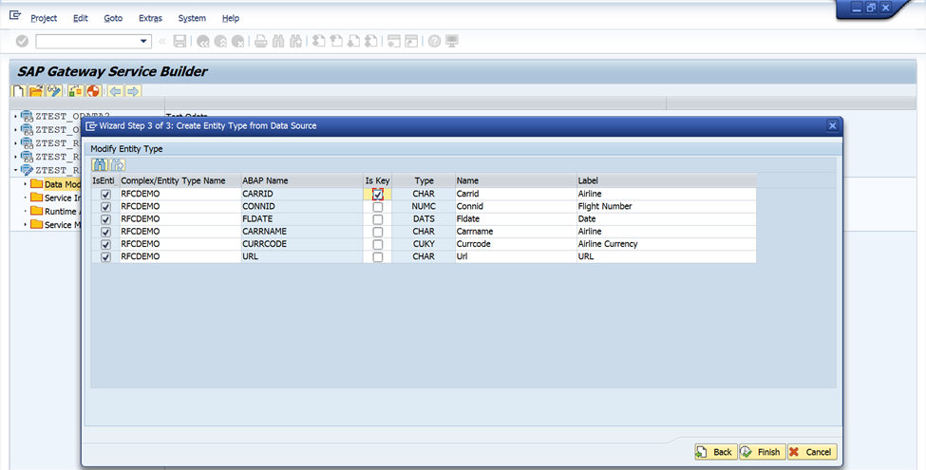The width and height of the screenshot is (926, 470).
Task: Click the Print icon in toolbar
Action: 261,42
